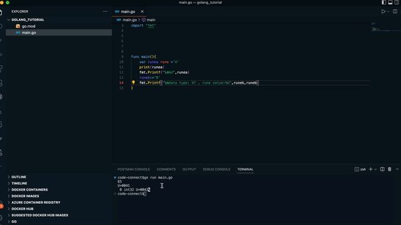Open the terminal launch profile dropdown
Screen dimensions: 401x225
point(375,169)
